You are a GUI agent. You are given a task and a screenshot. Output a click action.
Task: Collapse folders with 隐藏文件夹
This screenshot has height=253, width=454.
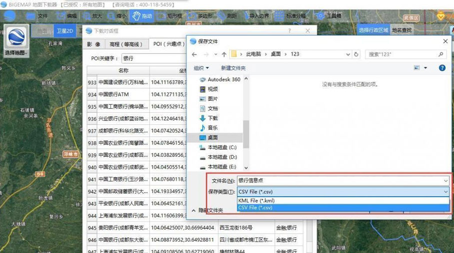pos(207,210)
